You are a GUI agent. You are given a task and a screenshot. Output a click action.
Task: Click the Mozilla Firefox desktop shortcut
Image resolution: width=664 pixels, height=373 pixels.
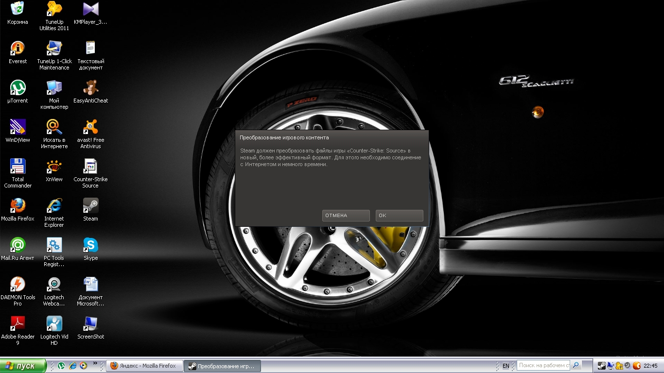[x=17, y=206]
